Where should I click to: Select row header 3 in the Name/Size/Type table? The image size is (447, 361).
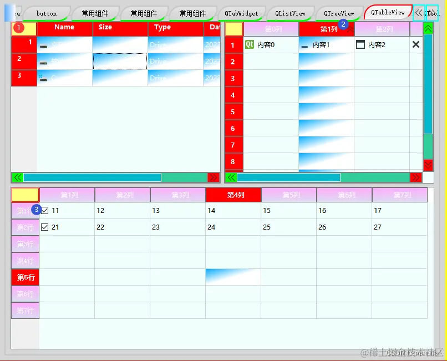coord(24,78)
